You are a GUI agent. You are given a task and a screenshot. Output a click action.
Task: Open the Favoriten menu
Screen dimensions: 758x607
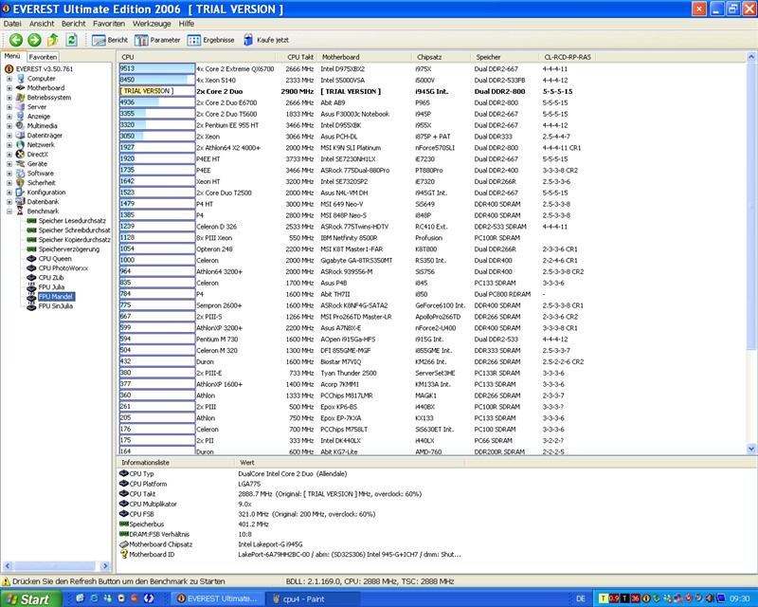pos(109,23)
